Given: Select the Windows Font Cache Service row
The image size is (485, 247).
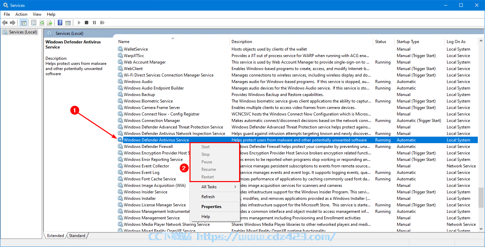Looking at the screenshot, I should [x=297, y=179].
